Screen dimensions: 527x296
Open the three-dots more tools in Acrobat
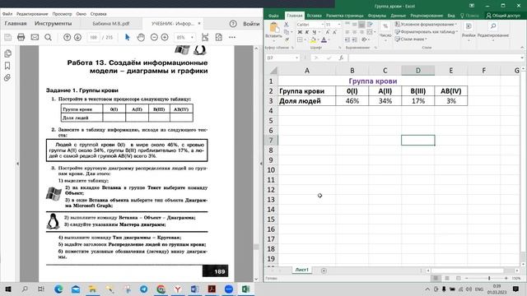coord(232,37)
